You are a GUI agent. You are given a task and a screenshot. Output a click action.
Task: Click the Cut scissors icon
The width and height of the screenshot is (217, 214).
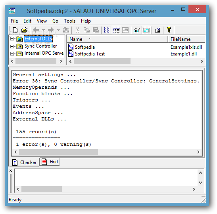[x=77, y=30]
